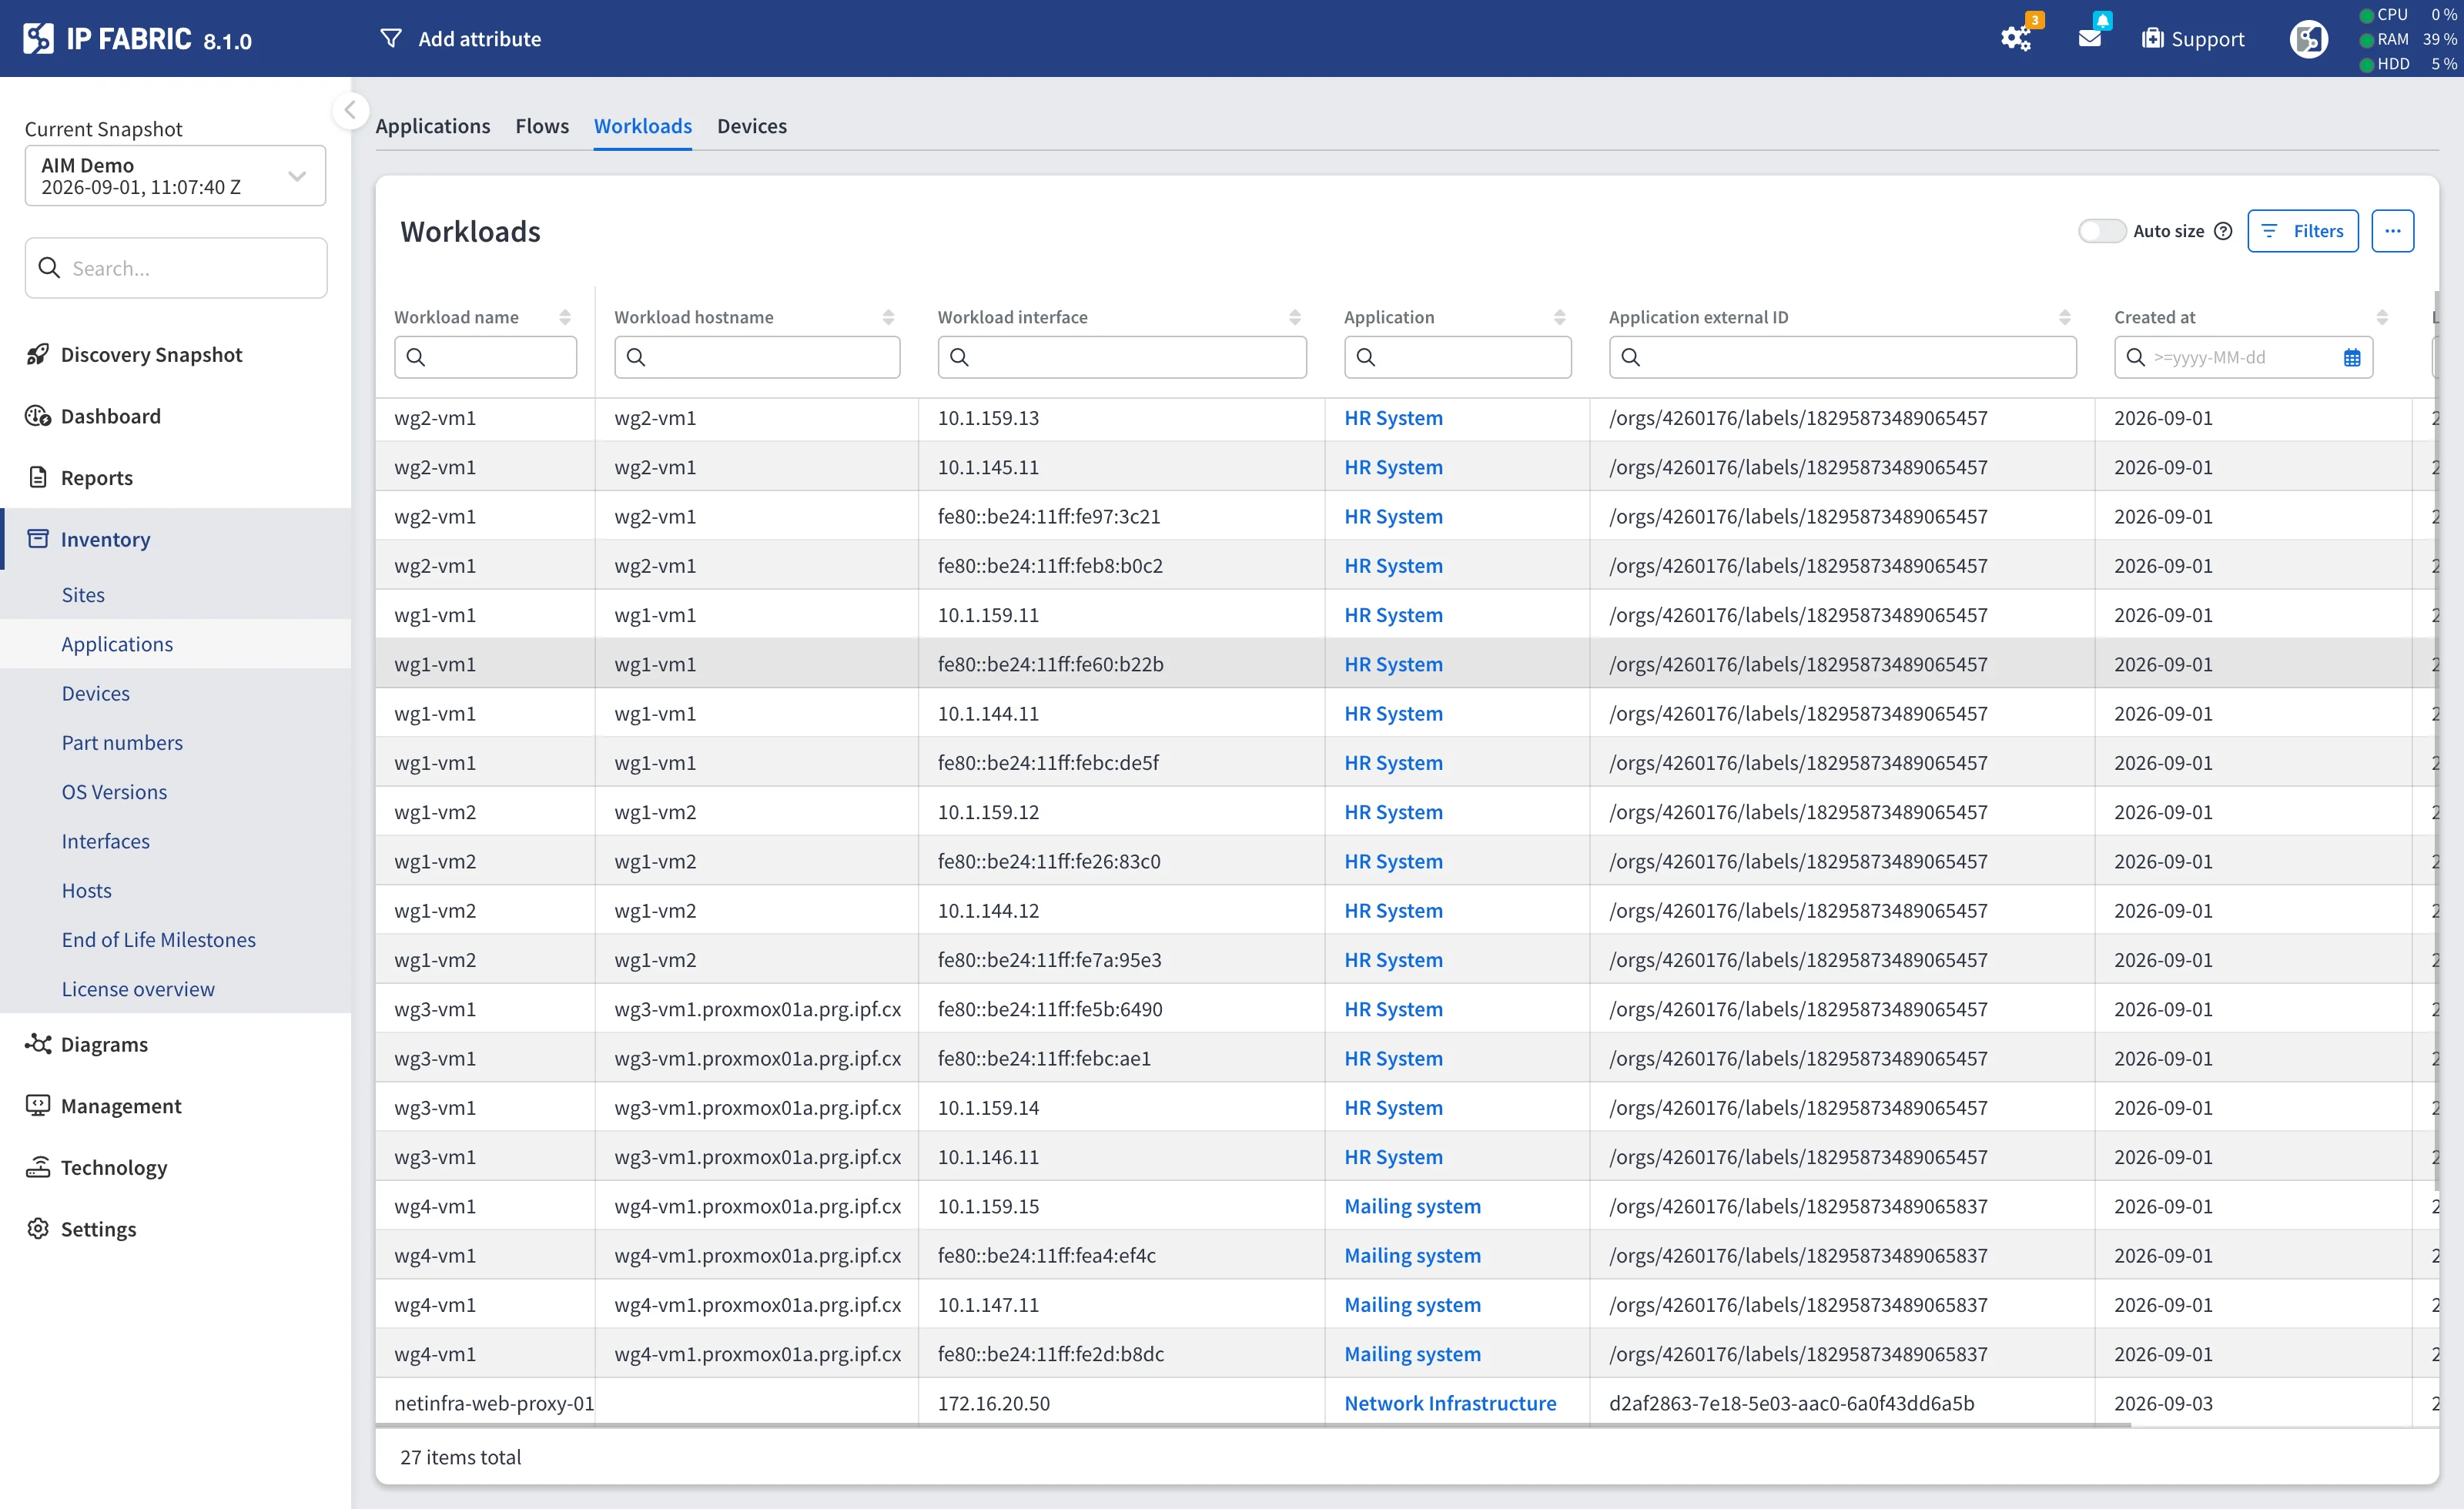This screenshot has width=2464, height=1509.
Task: Open HR System link for 10.1.159.13
Action: [1393, 418]
